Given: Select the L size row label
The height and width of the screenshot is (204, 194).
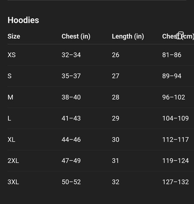Looking at the screenshot, I should click(x=9, y=118).
